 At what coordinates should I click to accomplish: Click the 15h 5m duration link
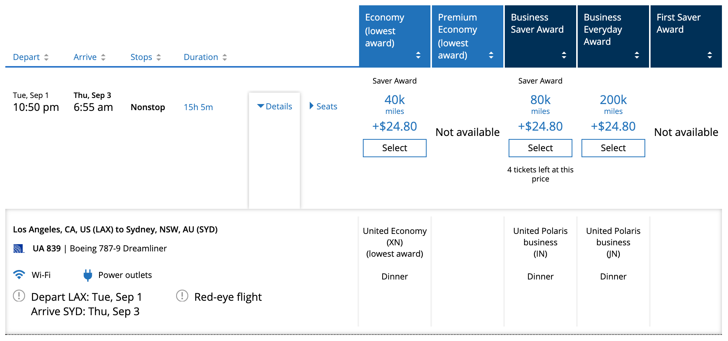coord(198,107)
